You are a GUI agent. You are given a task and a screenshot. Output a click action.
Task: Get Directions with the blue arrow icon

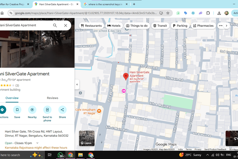[x=2, y=110]
